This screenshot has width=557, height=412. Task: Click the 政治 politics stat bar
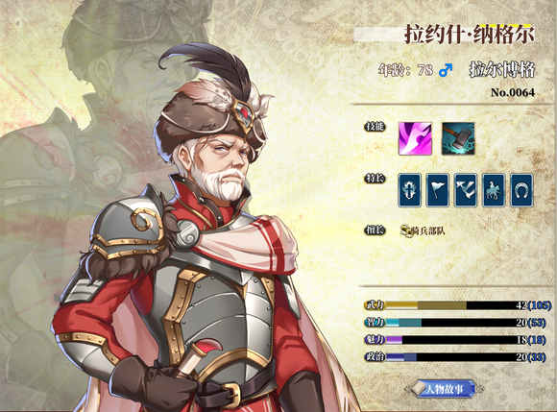click(x=455, y=356)
